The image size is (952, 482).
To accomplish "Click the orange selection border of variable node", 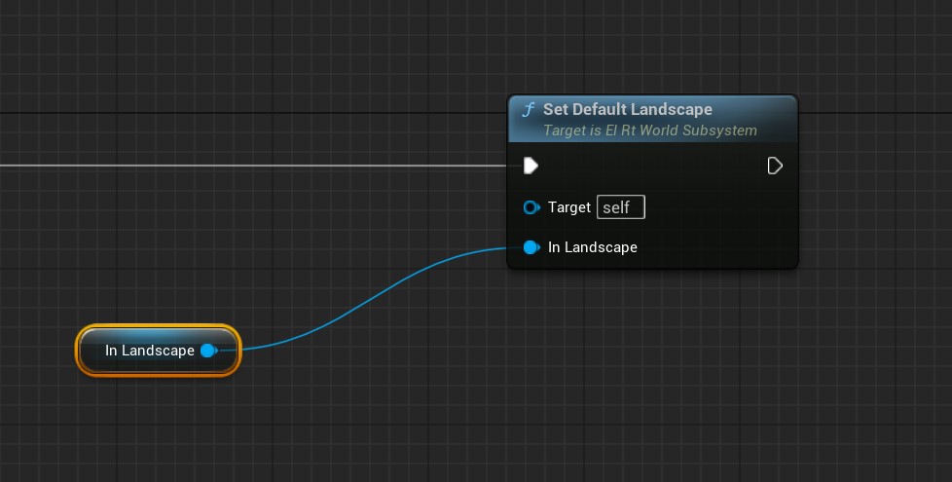I will [x=158, y=327].
